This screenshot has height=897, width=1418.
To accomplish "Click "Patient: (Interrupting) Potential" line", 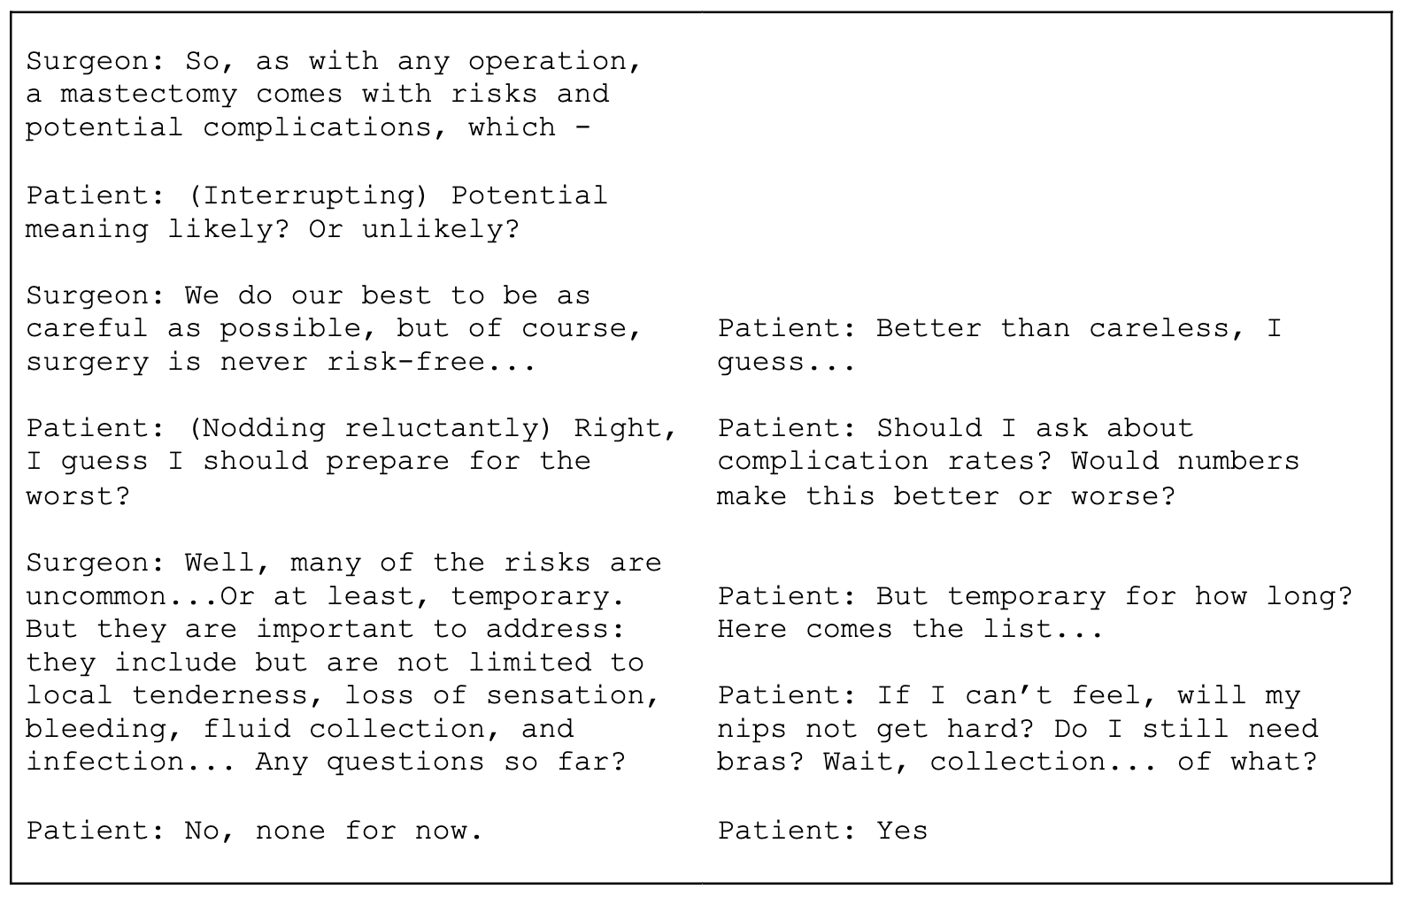I will coord(317,195).
